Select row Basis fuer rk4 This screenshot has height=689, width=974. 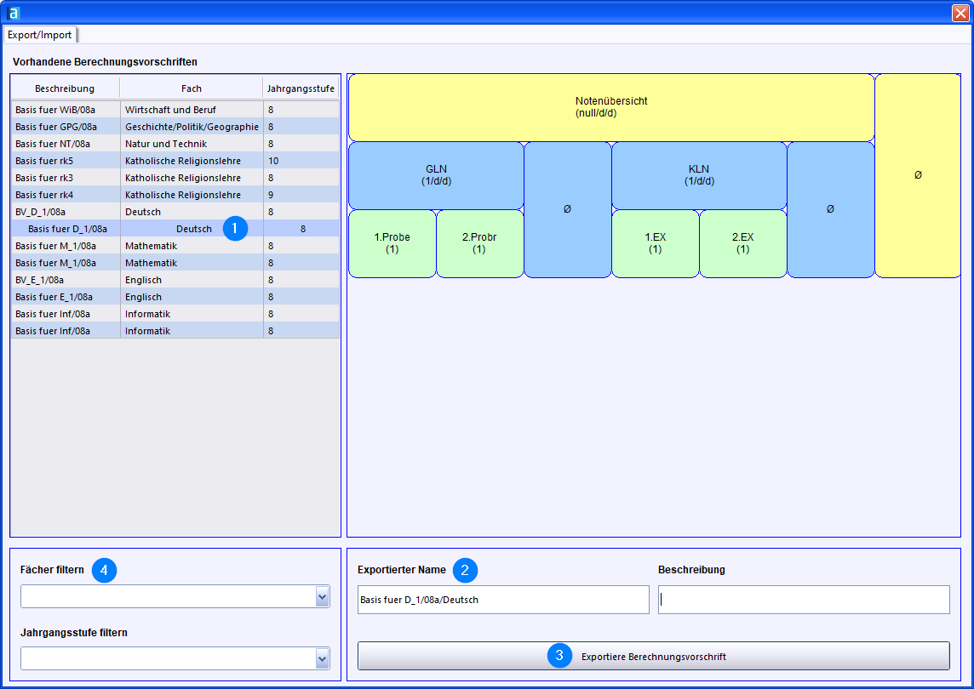[175, 195]
